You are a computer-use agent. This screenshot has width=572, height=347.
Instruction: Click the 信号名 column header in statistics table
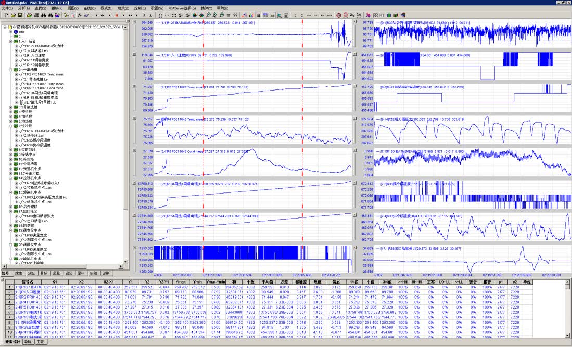[27, 281]
